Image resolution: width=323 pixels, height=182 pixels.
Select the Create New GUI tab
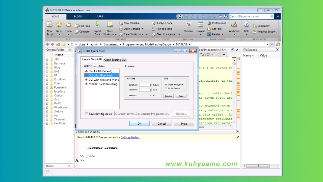[x=92, y=59]
